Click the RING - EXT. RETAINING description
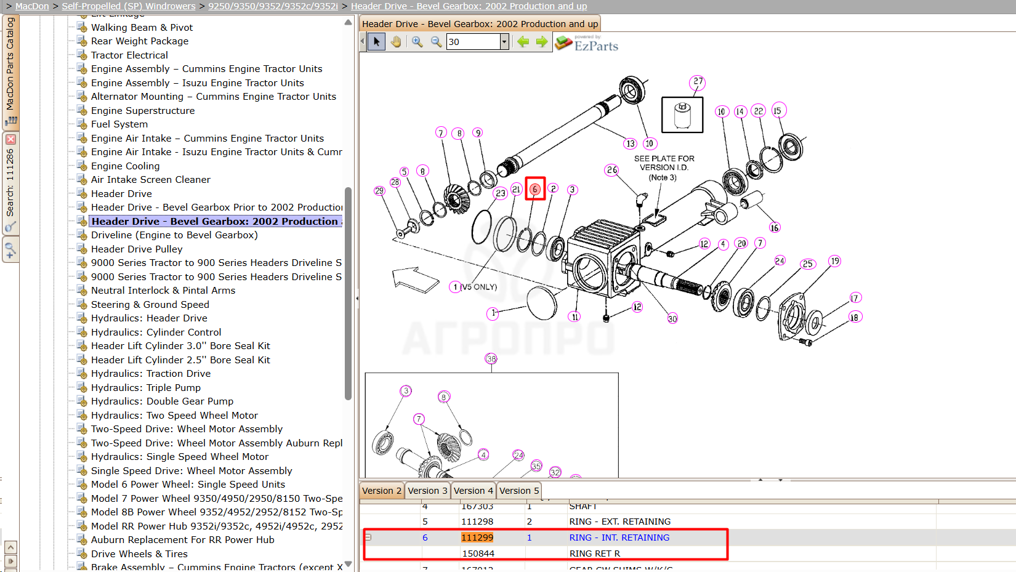1016x572 pixels. click(620, 522)
